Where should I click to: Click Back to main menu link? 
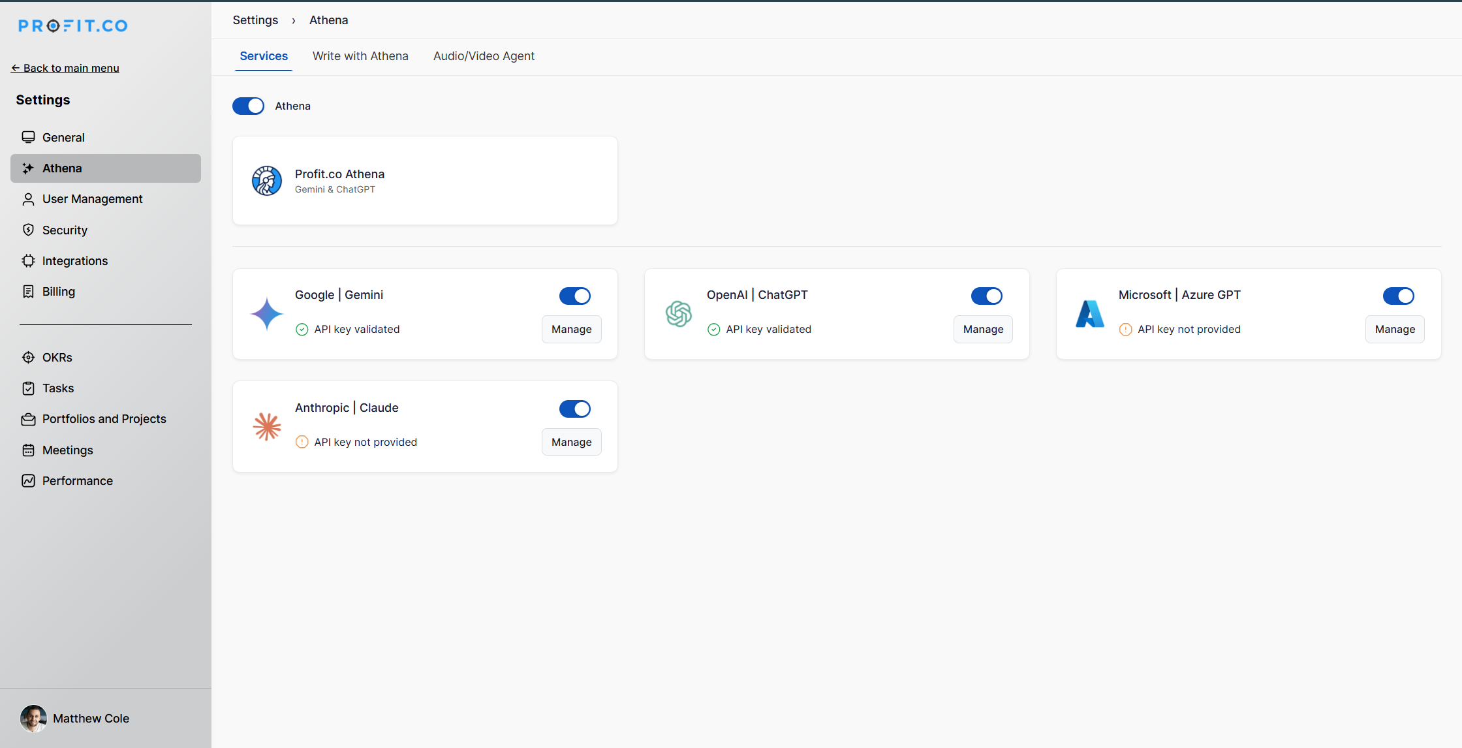pos(65,68)
